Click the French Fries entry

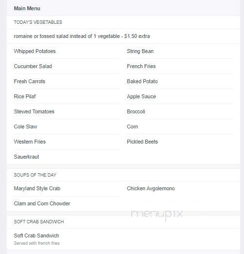[141, 66]
